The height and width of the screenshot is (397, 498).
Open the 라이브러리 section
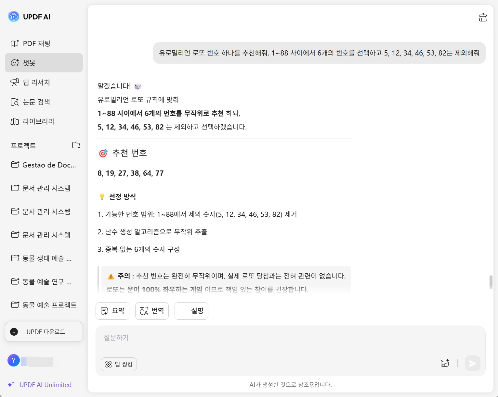point(44,121)
